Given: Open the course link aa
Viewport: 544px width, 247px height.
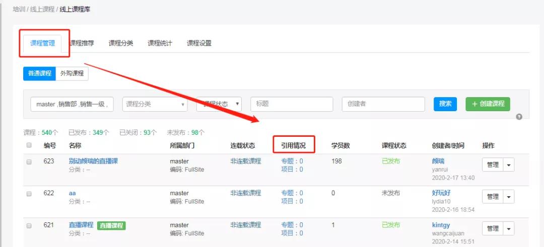Looking at the screenshot, I should (72, 193).
